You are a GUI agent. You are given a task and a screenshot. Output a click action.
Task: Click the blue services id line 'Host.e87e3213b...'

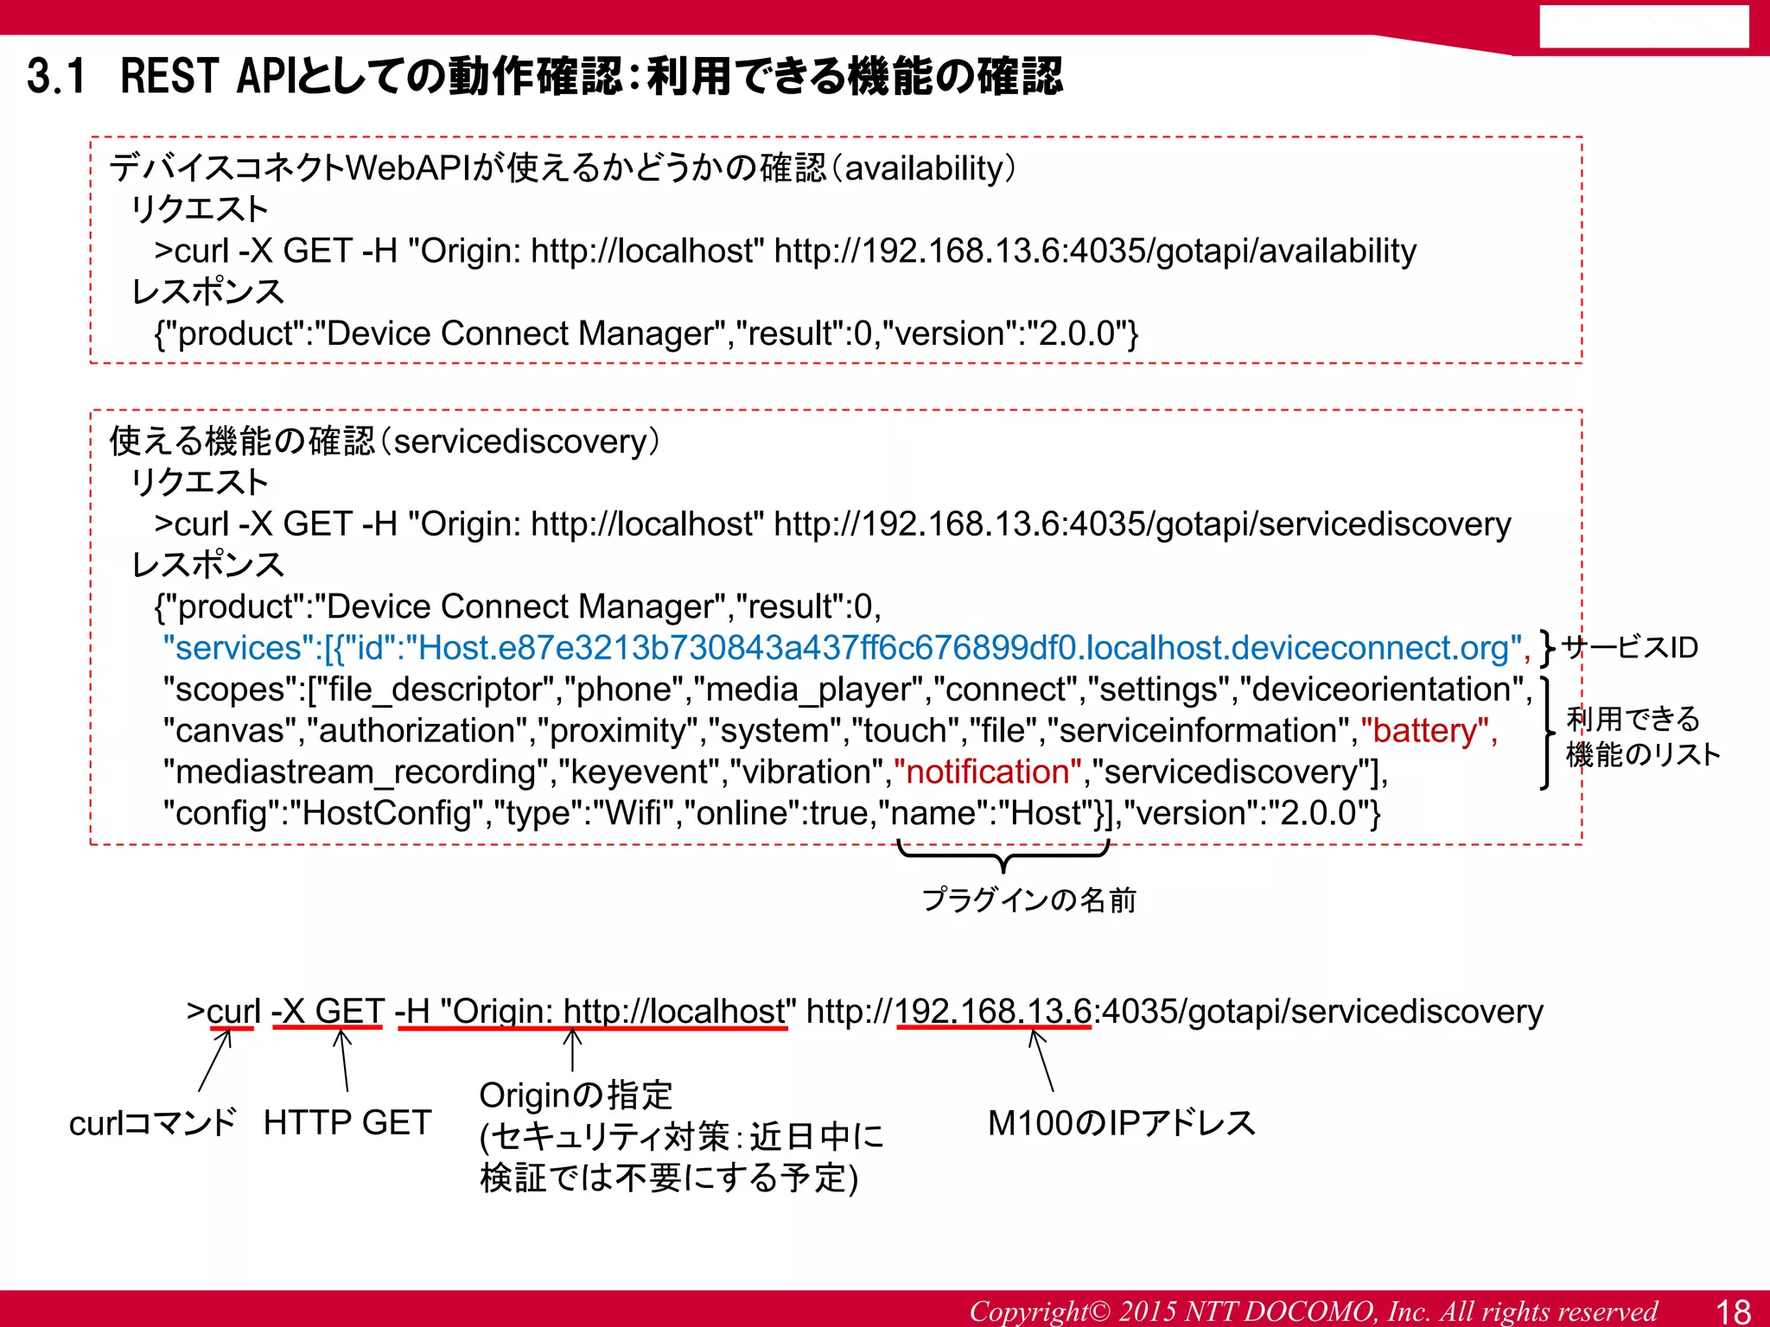point(847,648)
